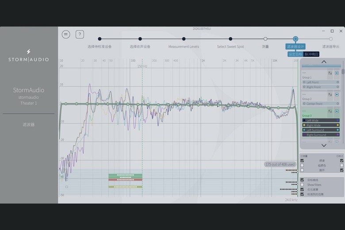345x230 pixels.
Task: Click Group 3 layout panel icon
Action: point(330,111)
